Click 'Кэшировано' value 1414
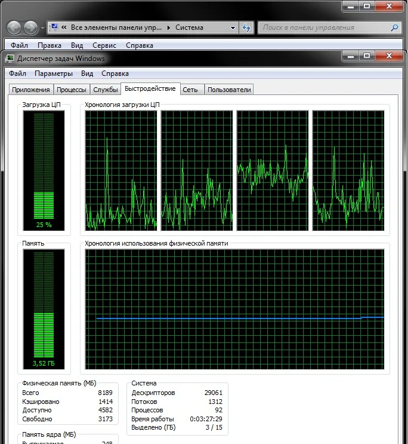This screenshot has width=408, height=444. point(106,402)
